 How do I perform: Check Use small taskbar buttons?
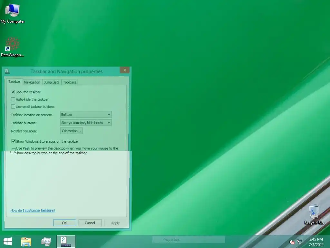point(13,107)
